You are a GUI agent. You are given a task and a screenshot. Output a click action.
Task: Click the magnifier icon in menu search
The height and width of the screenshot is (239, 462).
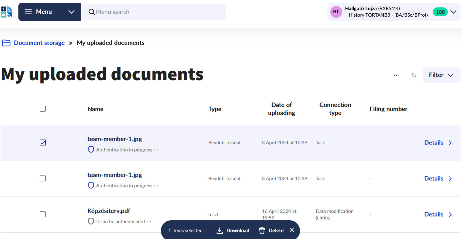click(92, 12)
